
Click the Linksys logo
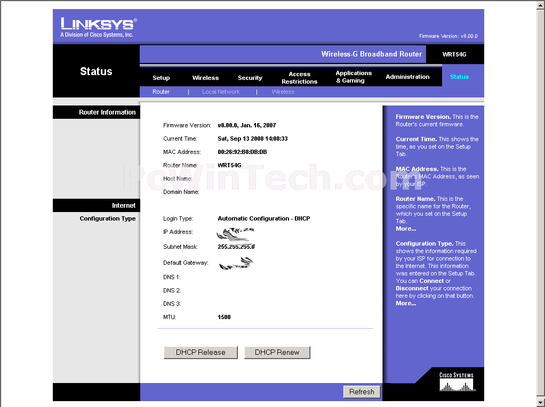pos(99,27)
